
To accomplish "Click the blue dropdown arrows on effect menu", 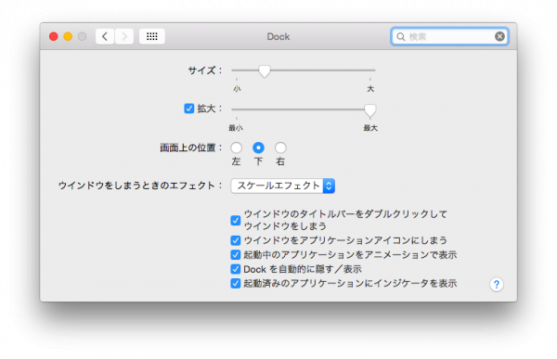I will click(329, 186).
